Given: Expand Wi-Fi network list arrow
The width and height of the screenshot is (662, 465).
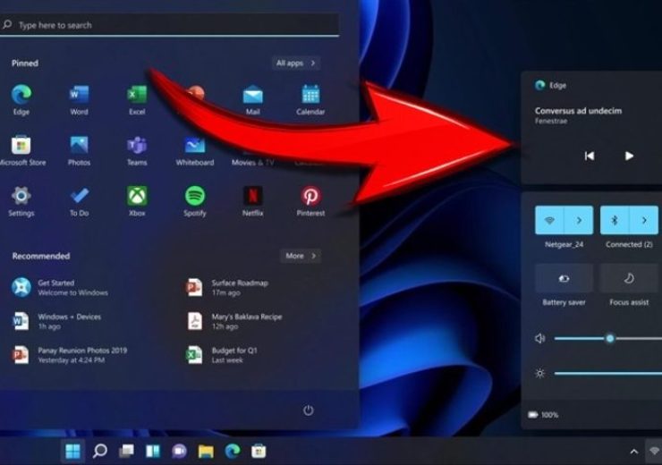Looking at the screenshot, I should click(x=579, y=220).
